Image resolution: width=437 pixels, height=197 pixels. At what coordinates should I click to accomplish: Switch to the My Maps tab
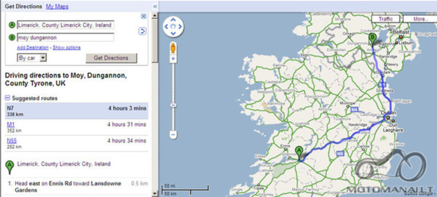pos(57,6)
